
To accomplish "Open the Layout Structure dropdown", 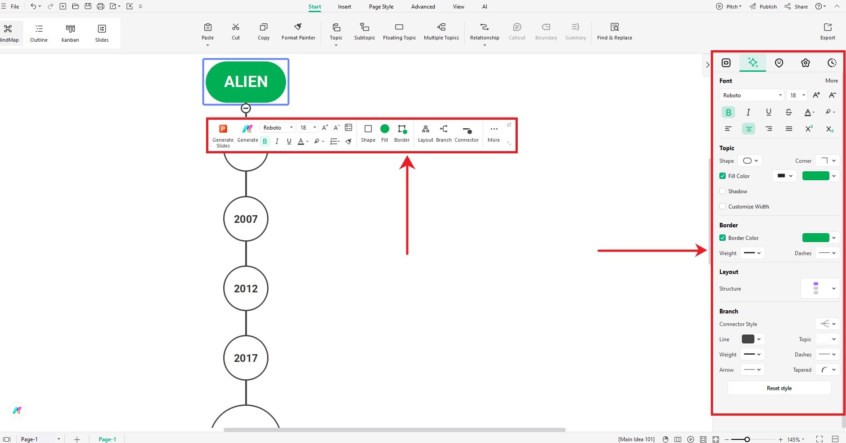I will [820, 288].
